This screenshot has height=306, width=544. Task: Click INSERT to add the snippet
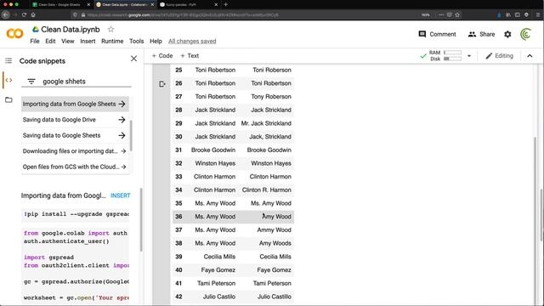point(121,195)
